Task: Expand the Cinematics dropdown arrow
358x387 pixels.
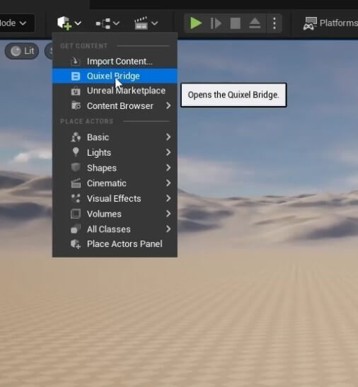Action: coord(154,23)
